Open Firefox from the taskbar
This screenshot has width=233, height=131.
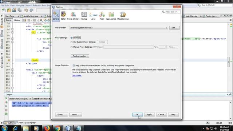pos(47,128)
